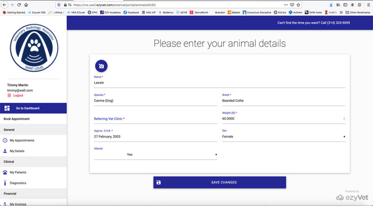Open the Sex dropdown showing Female
373x206 pixels.
(283, 137)
